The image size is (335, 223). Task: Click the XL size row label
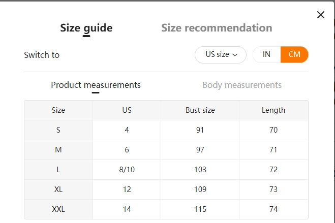pos(58,189)
